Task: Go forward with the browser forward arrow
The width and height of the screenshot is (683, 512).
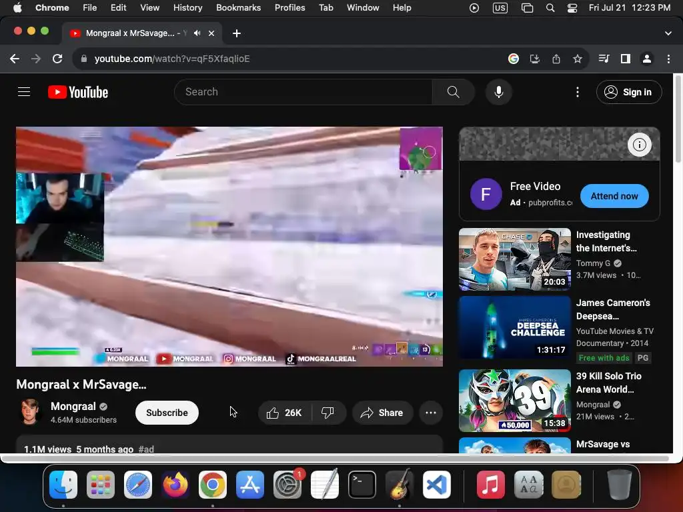Action: click(x=36, y=59)
